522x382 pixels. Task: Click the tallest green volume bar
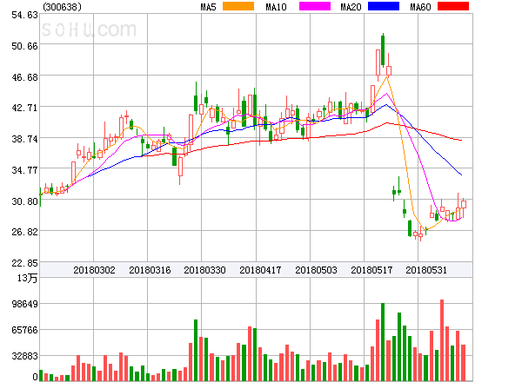[383, 342]
